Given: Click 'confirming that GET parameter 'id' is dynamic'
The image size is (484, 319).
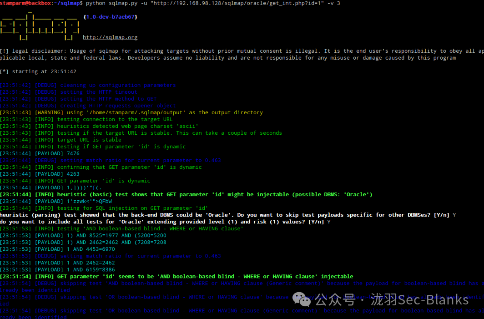Looking at the screenshot, I should 101,167.
